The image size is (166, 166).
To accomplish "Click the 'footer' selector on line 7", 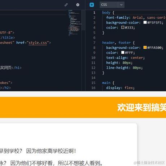I will (x=125, y=43).
